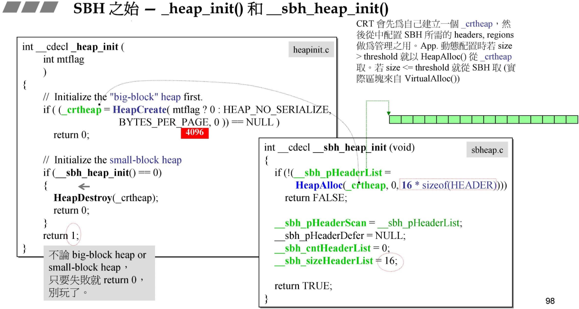Click the gray stripes beside the slide title
The width and height of the screenshot is (579, 309).
[30, 8]
